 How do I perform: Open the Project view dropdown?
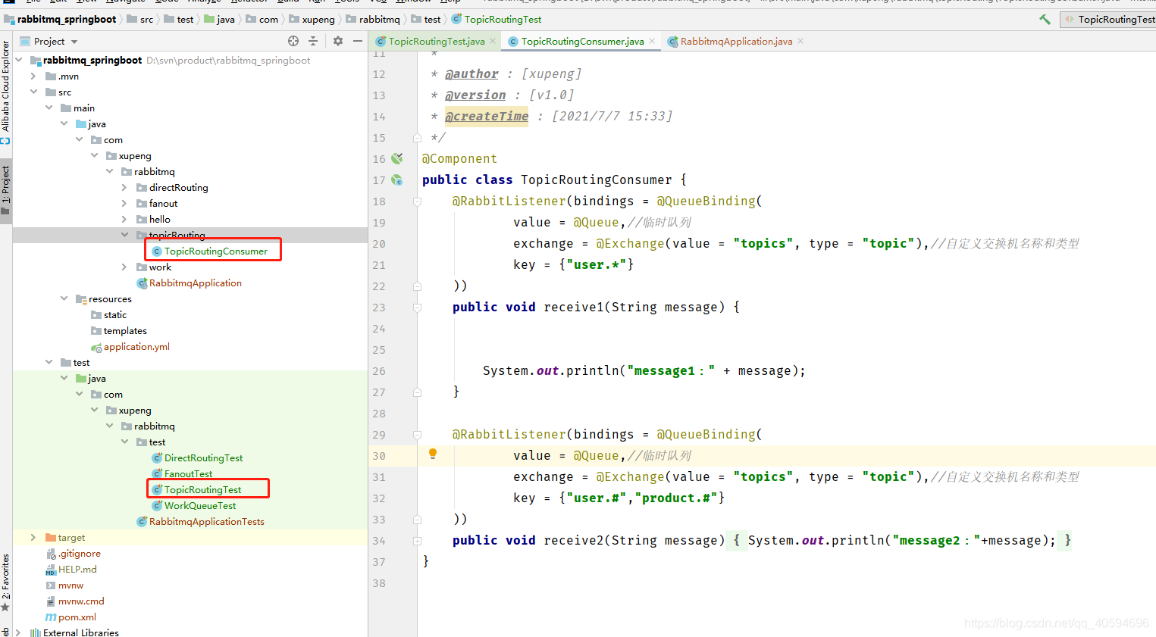pos(74,42)
